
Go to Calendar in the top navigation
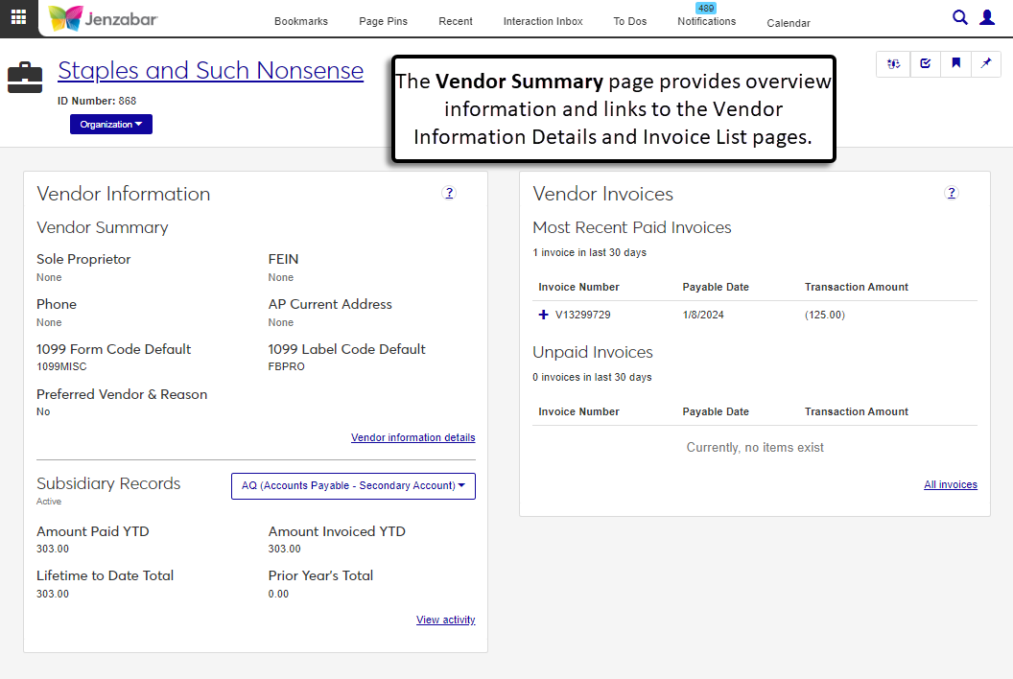click(789, 23)
